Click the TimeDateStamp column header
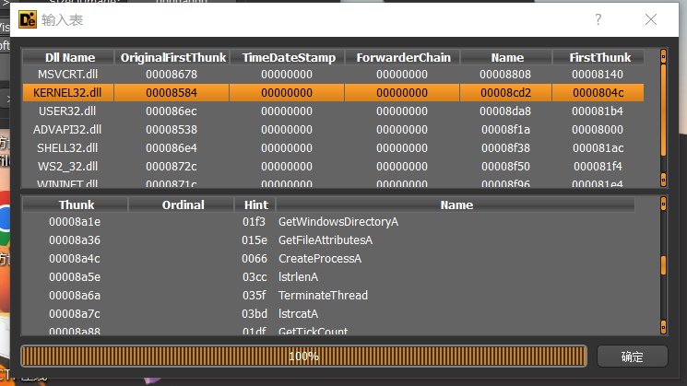 tap(288, 57)
